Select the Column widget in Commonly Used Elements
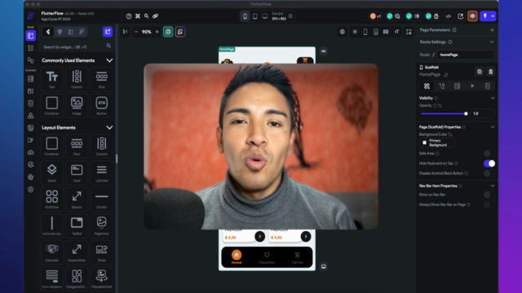The height and width of the screenshot is (293, 522). tap(77, 79)
